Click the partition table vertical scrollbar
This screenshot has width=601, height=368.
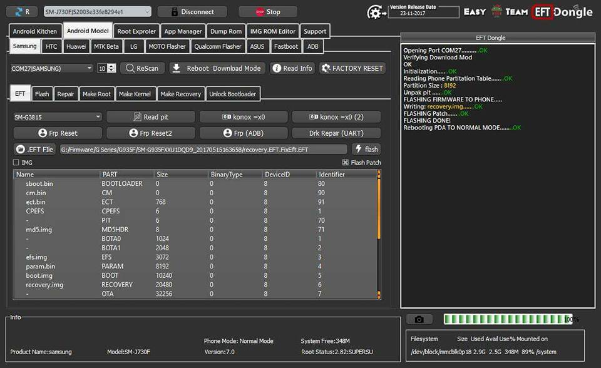pyautogui.click(x=379, y=235)
